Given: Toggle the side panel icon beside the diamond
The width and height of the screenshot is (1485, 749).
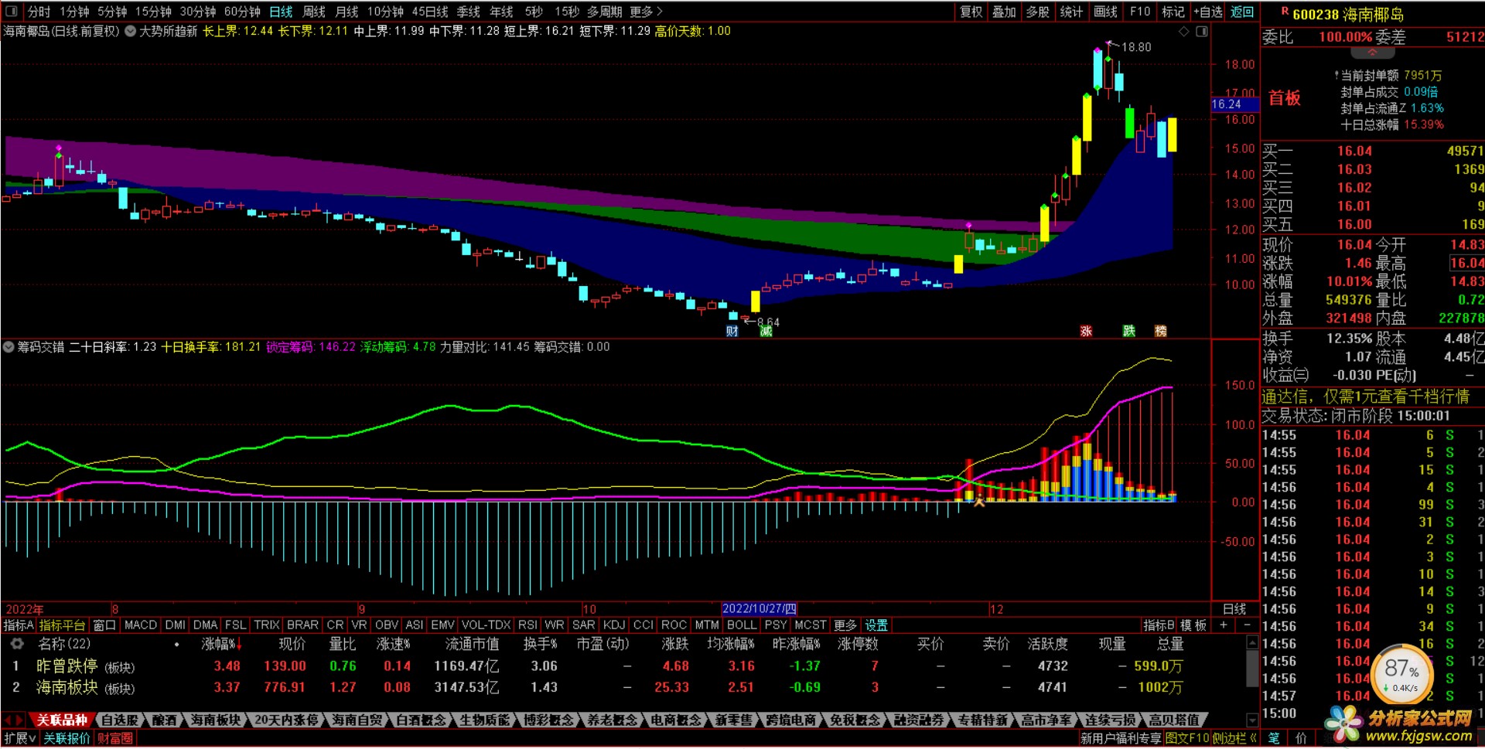Looking at the screenshot, I should pos(1202,32).
